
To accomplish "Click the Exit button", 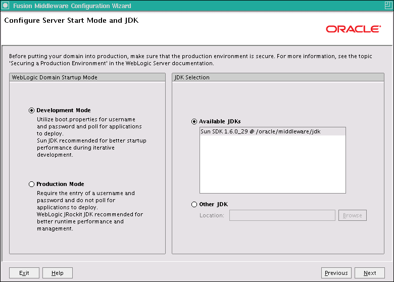I will pyautogui.click(x=24, y=273).
